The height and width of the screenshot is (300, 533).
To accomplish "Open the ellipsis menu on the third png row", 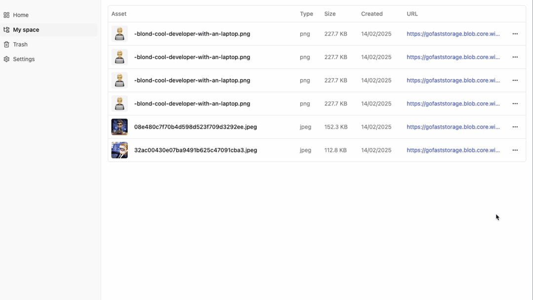I will tap(515, 80).
